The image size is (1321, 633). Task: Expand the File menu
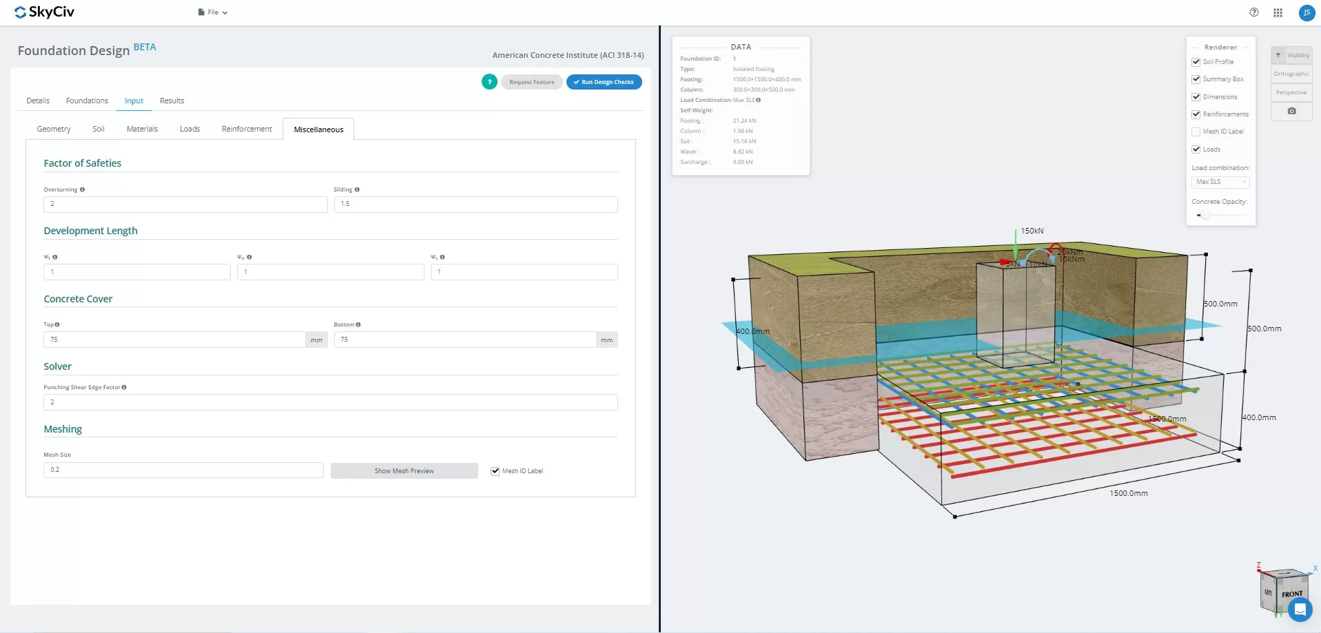(x=212, y=12)
